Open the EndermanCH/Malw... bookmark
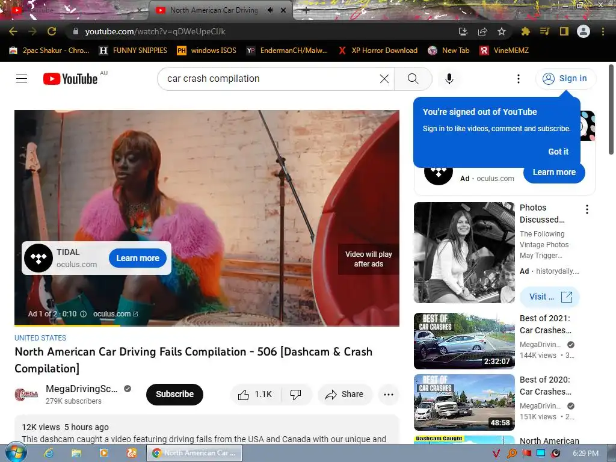Screen dimensions: 616x462 click(x=287, y=51)
